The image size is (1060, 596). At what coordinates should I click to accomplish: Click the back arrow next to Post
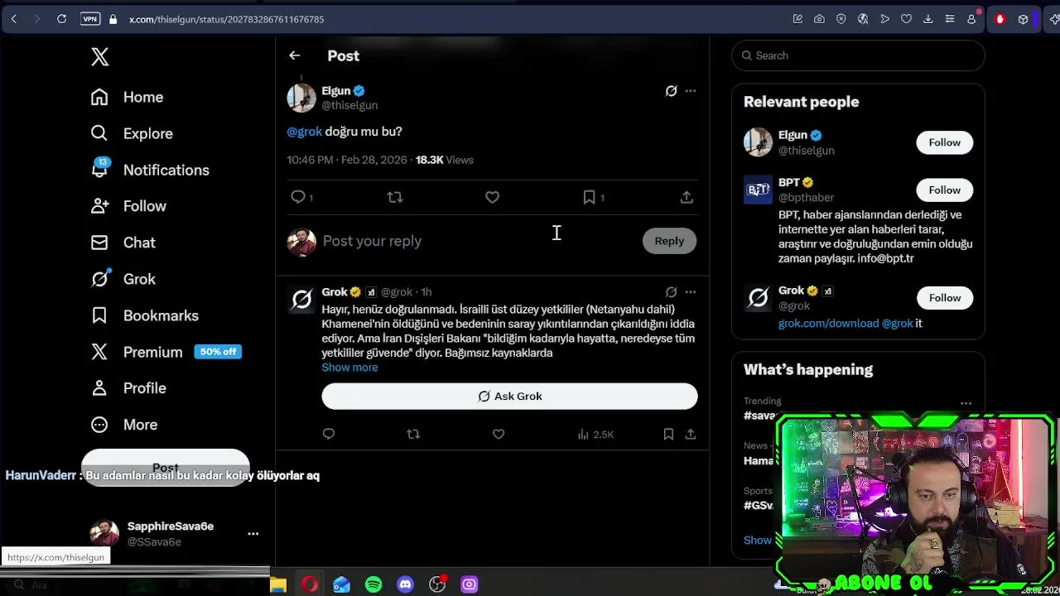pyautogui.click(x=294, y=55)
